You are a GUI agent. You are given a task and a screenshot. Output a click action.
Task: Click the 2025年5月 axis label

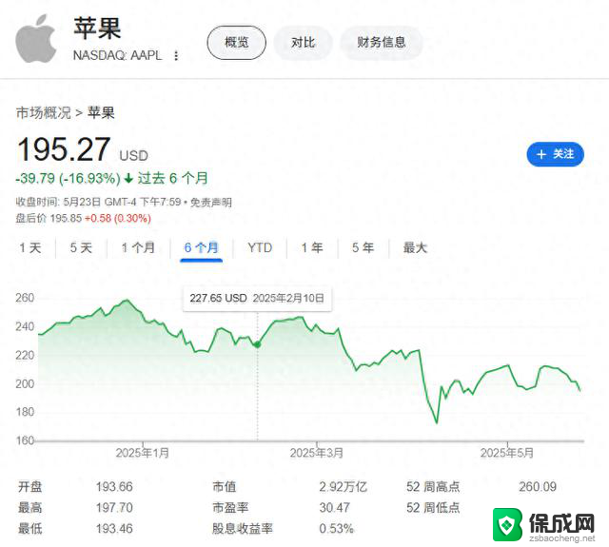pos(507,453)
